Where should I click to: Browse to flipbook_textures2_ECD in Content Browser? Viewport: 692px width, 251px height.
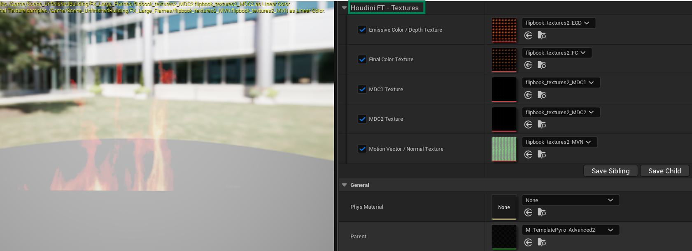[542, 35]
